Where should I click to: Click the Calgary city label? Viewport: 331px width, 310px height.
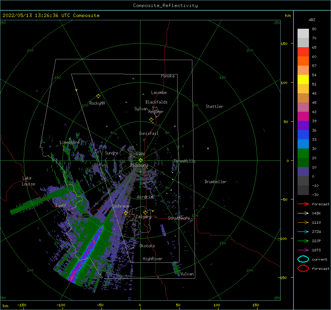143,217
